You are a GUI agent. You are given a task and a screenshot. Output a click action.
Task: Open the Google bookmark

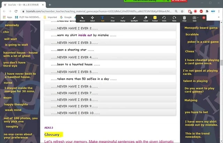tap(66, 17)
